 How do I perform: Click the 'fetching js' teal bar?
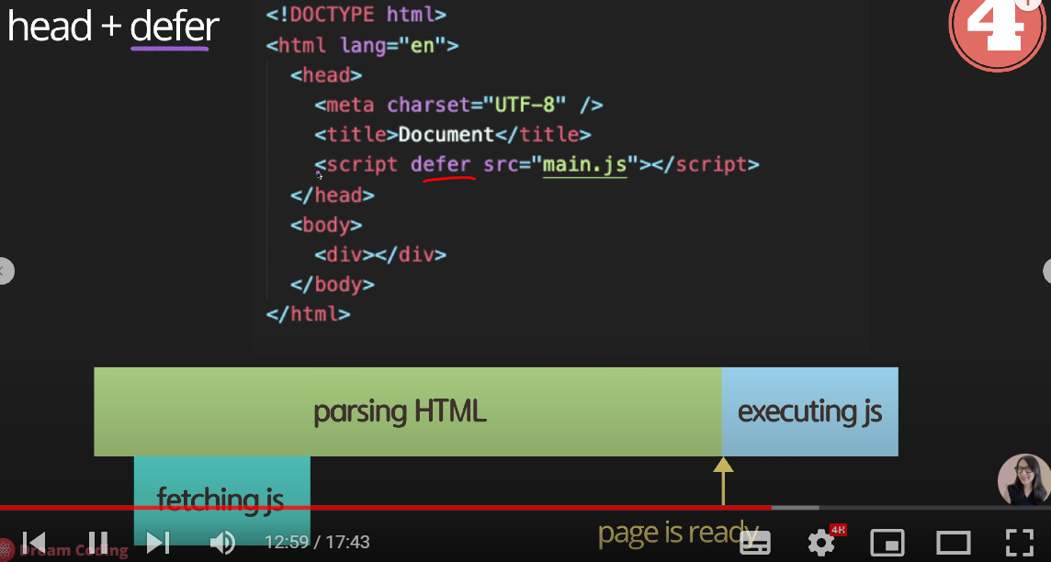[221, 500]
